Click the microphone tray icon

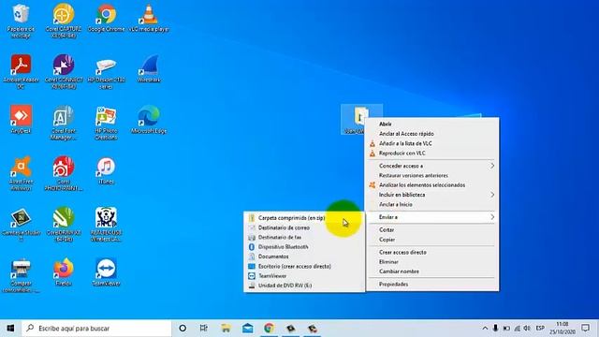(x=495, y=329)
